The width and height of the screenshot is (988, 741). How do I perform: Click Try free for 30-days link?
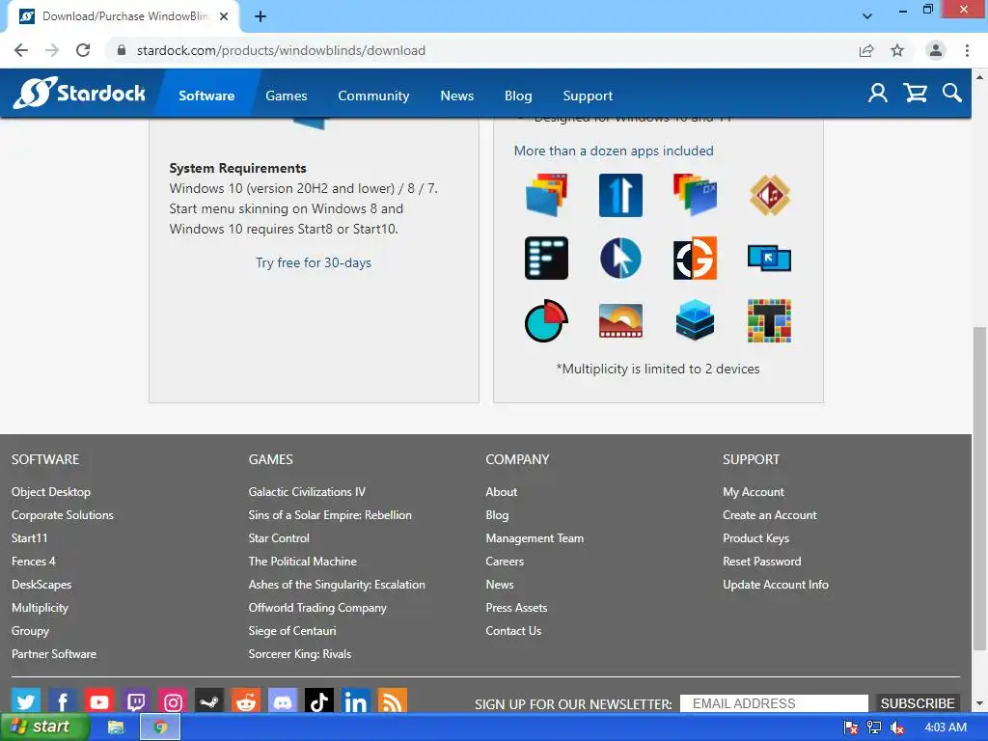click(x=314, y=262)
